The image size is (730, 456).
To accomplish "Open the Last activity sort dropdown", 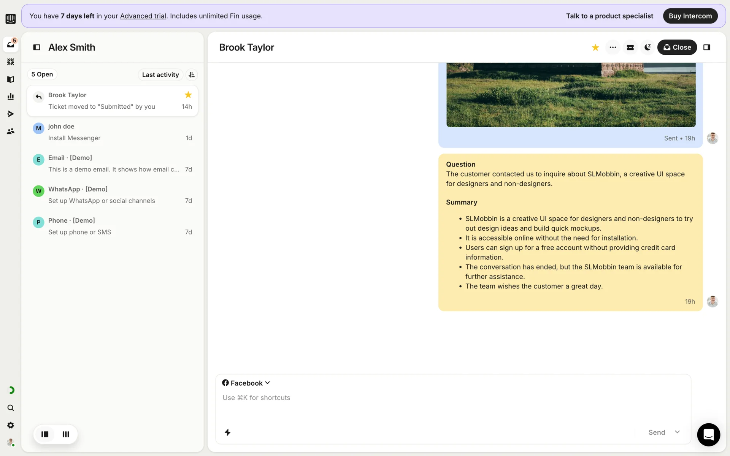I will point(160,75).
